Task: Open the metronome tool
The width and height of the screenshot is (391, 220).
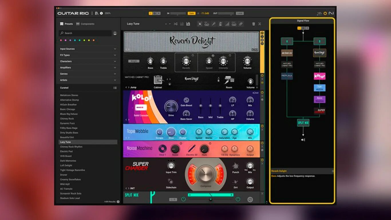Action: coord(220,24)
